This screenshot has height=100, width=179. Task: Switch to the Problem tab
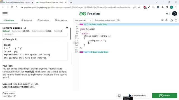click(9, 20)
